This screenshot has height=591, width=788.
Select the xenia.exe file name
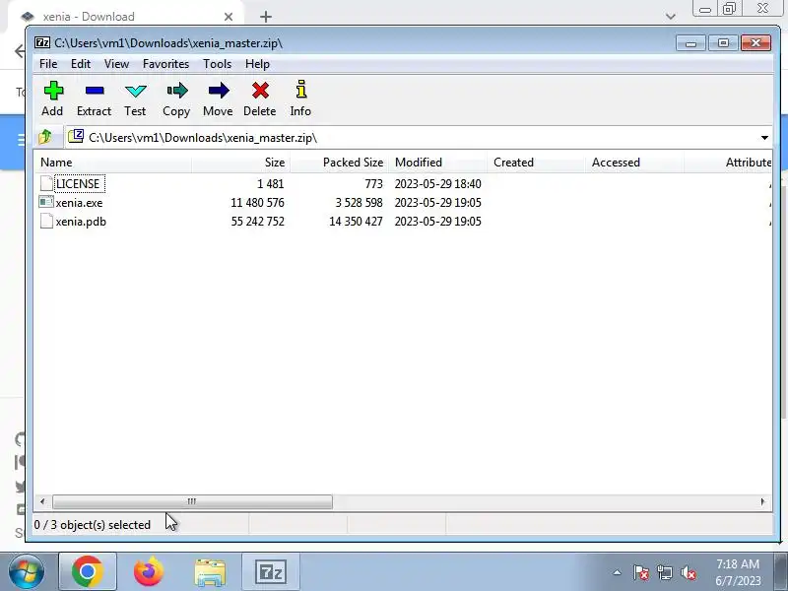pyautogui.click(x=79, y=203)
